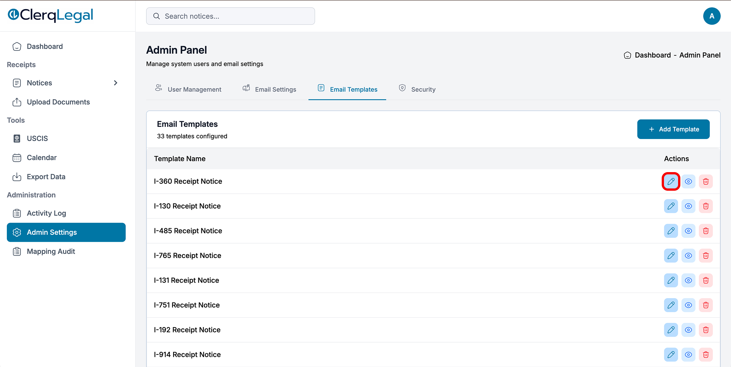Viewport: 731px width, 367px height.
Task: Click the I-360 Receipt Notice name
Action: [x=188, y=181]
